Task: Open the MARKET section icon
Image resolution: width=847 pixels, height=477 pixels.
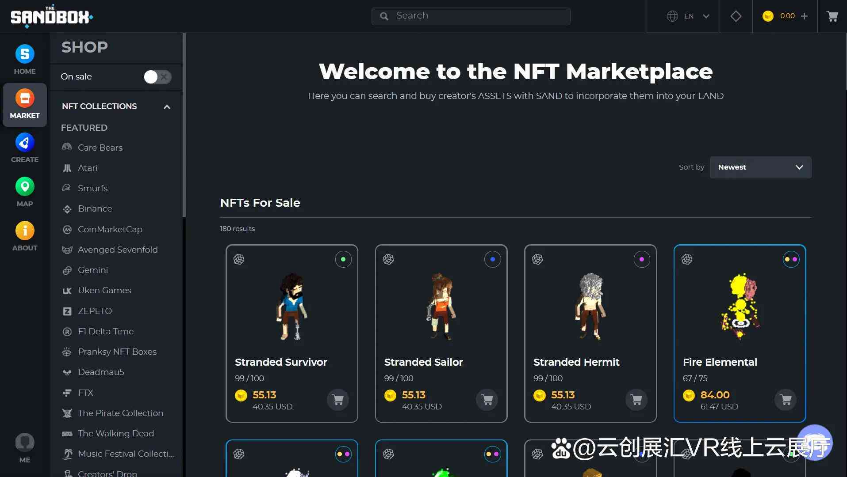Action: (x=25, y=98)
